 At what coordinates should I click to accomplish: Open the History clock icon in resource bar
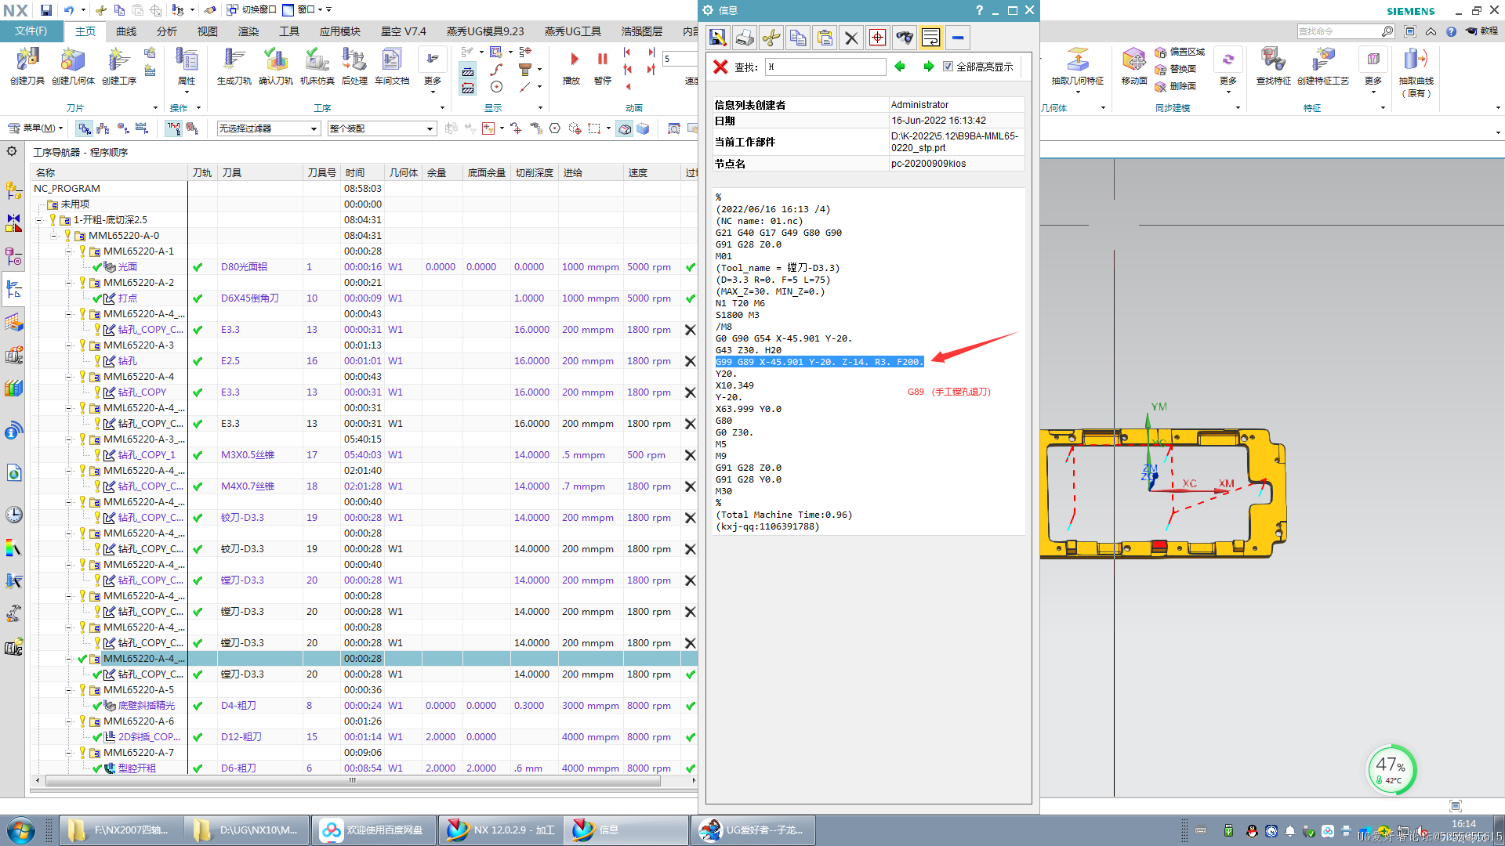tap(13, 515)
